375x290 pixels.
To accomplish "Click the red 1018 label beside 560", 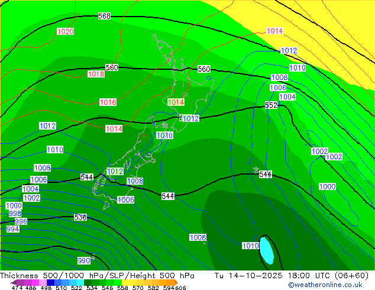I will click(96, 74).
